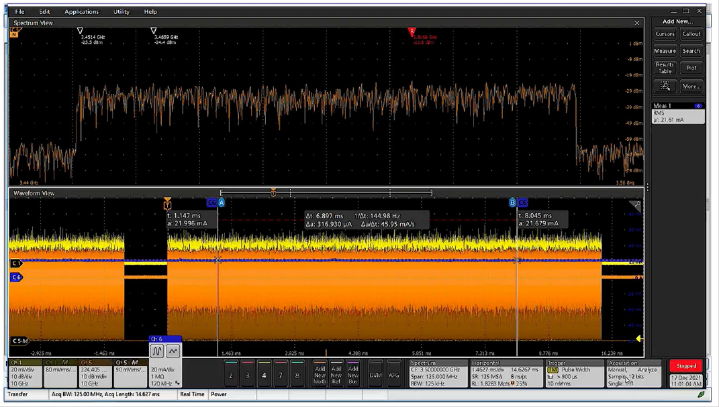Click the DVM button
This screenshot has width=719, height=407.
coord(375,374)
